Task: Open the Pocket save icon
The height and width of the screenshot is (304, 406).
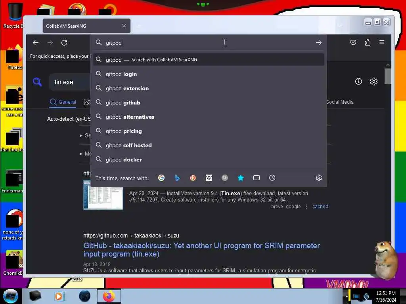Action: tap(353, 42)
